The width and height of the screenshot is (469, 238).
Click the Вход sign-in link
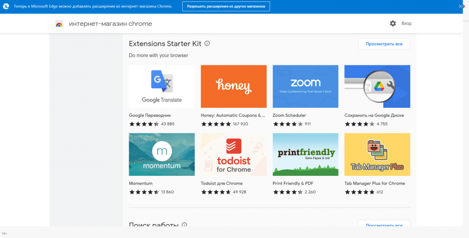tap(406, 23)
